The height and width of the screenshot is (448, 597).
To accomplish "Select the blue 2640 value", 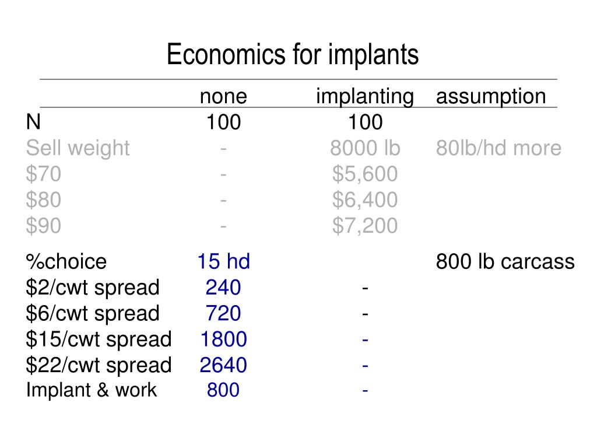I will pyautogui.click(x=223, y=365).
